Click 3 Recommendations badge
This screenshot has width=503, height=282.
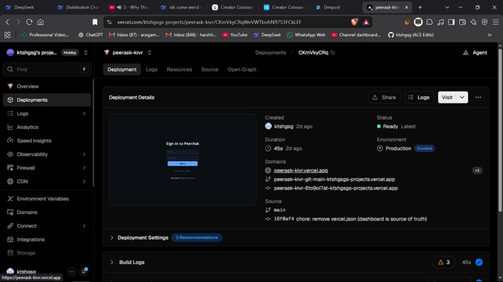pos(197,238)
